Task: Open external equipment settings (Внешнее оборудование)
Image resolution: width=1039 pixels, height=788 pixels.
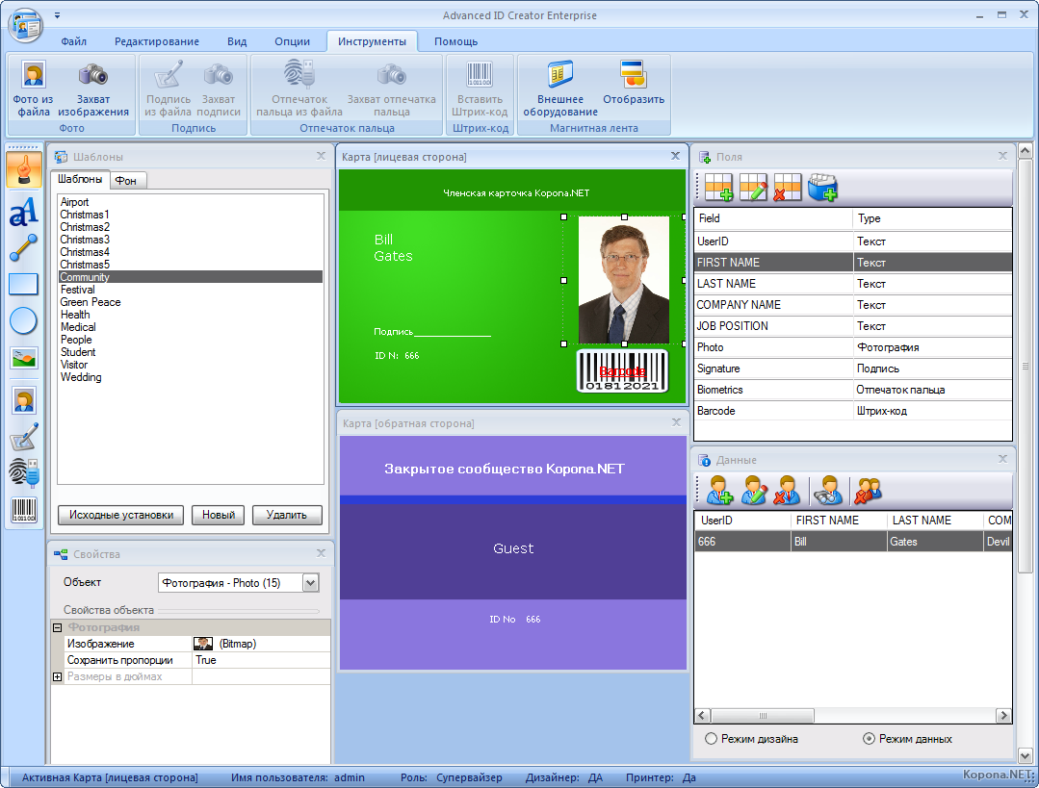Action: click(x=560, y=75)
